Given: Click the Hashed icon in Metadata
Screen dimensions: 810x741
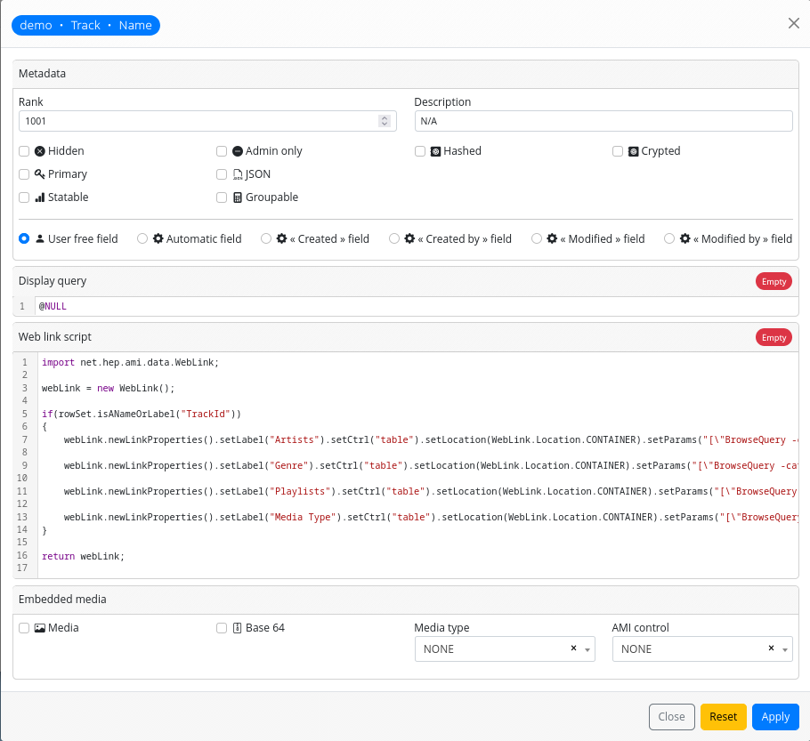Looking at the screenshot, I should (436, 151).
